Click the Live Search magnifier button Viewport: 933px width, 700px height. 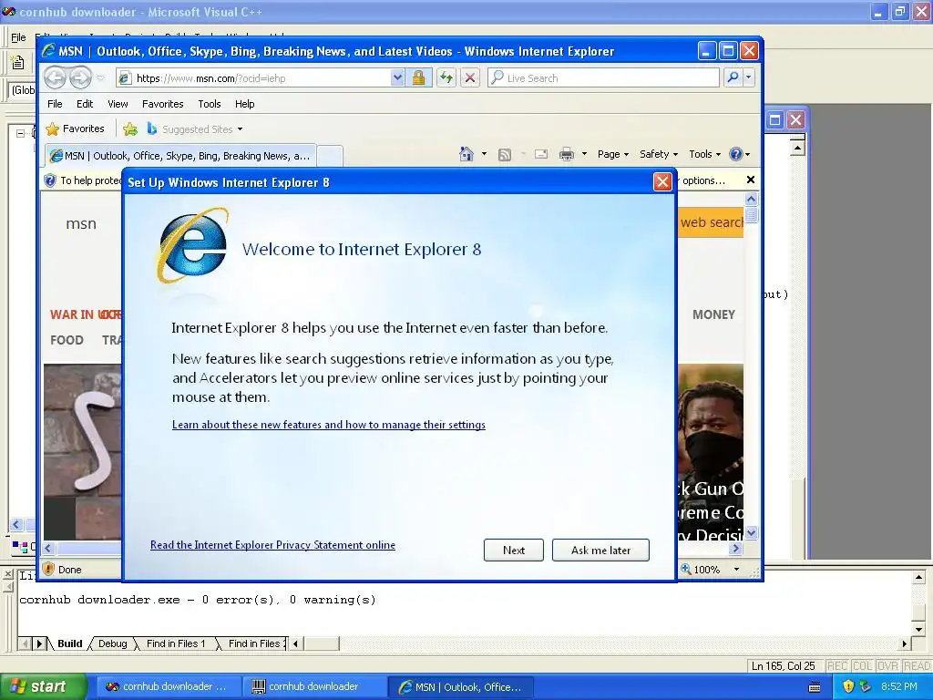(x=733, y=77)
